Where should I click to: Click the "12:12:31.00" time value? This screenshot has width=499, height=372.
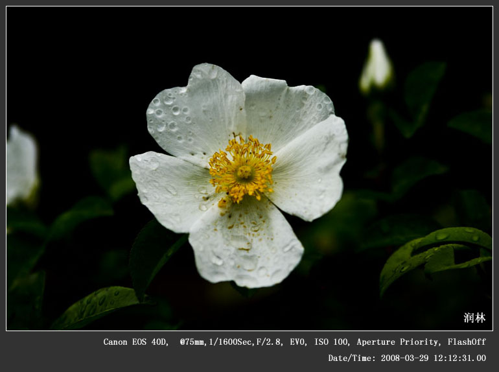460,358
